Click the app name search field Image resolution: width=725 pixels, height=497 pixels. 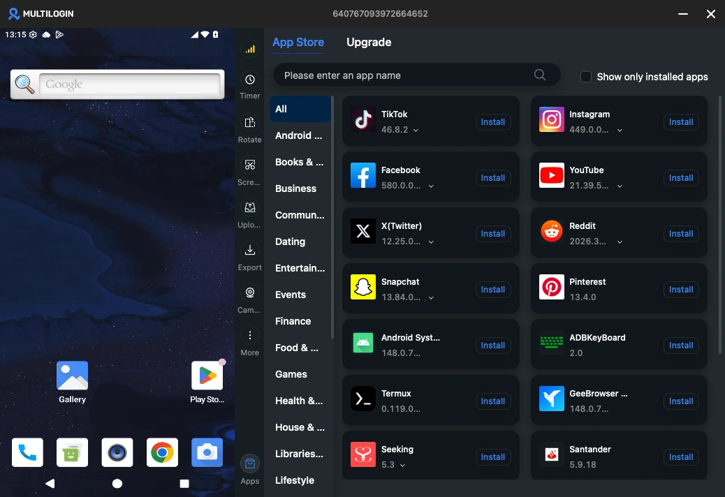[x=416, y=75]
